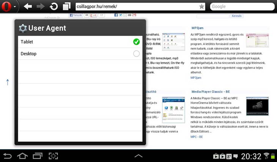277x162 pixels.
Task: Open the second Play Store notification icon
Action: coord(222,156)
